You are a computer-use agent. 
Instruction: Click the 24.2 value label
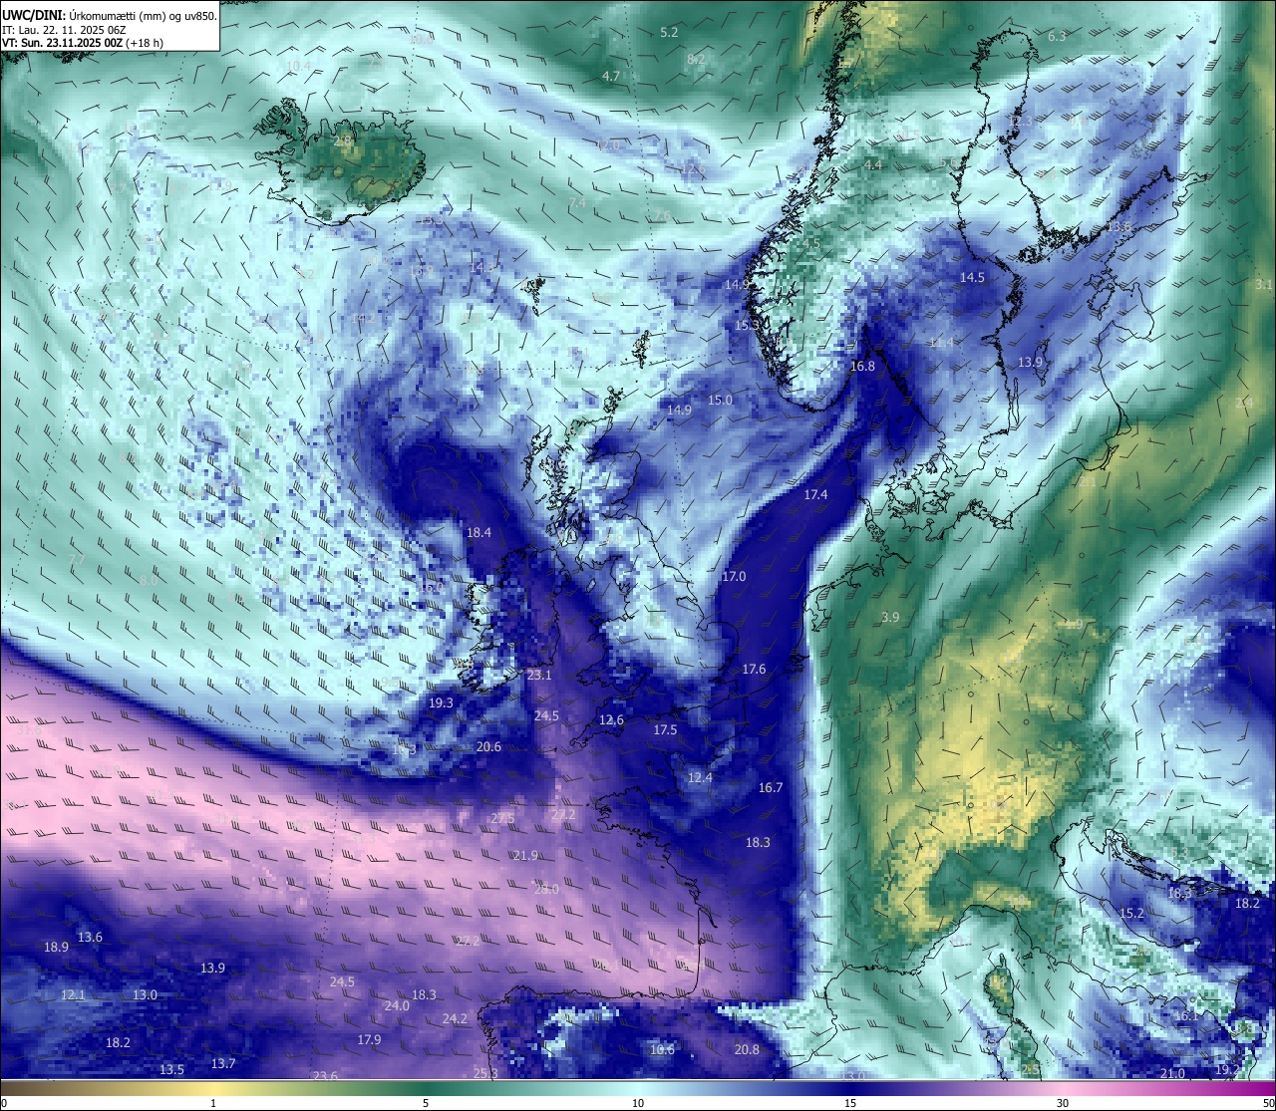[455, 1019]
